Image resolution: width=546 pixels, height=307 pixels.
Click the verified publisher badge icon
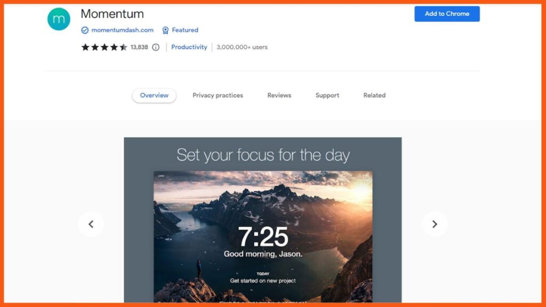pyautogui.click(x=85, y=30)
